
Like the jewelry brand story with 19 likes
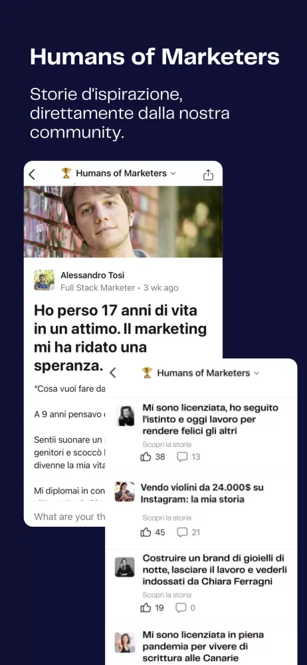click(146, 608)
